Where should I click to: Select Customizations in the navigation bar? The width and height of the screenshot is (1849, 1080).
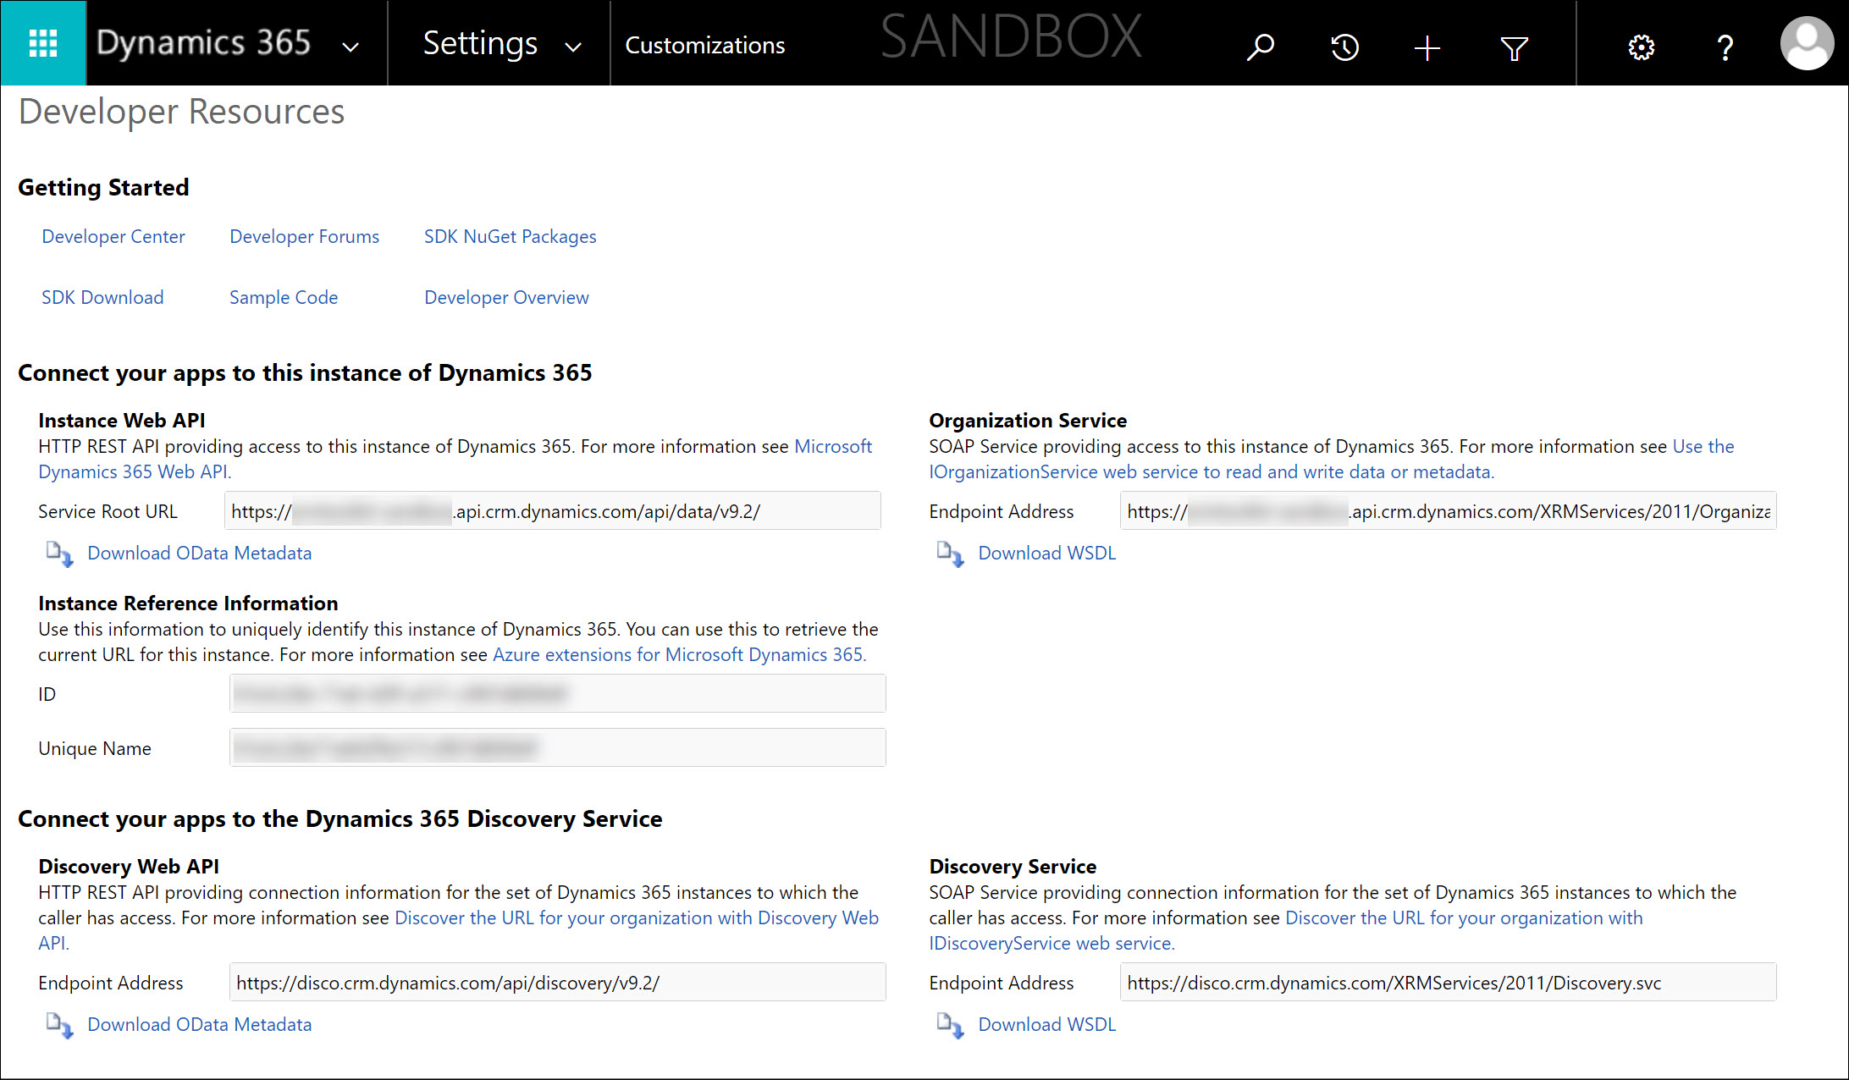704,45
